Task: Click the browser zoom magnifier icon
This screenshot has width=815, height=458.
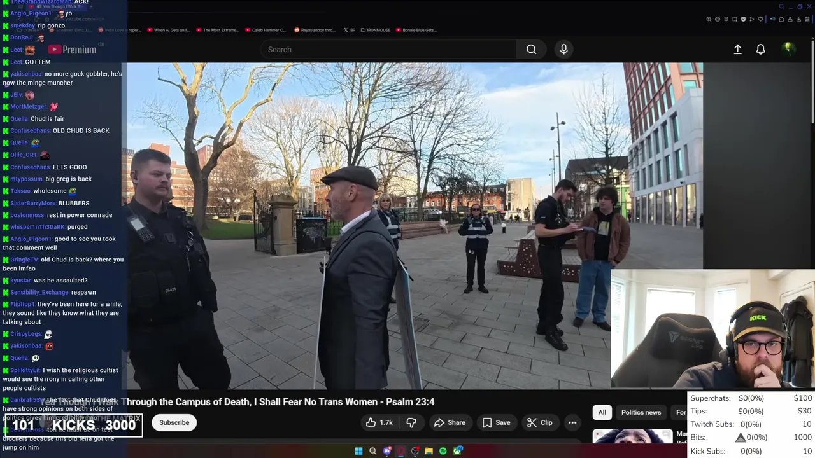Action: [709, 19]
